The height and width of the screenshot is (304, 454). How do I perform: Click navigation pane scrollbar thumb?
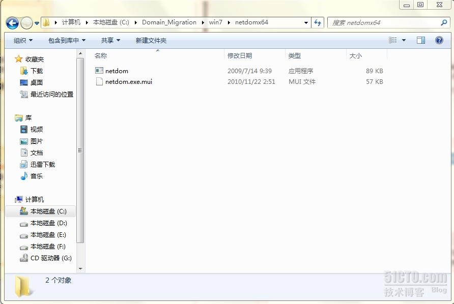pyautogui.click(x=80, y=150)
